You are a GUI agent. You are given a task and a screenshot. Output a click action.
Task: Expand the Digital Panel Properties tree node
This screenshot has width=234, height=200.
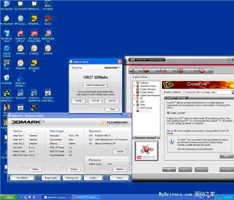click(134, 95)
